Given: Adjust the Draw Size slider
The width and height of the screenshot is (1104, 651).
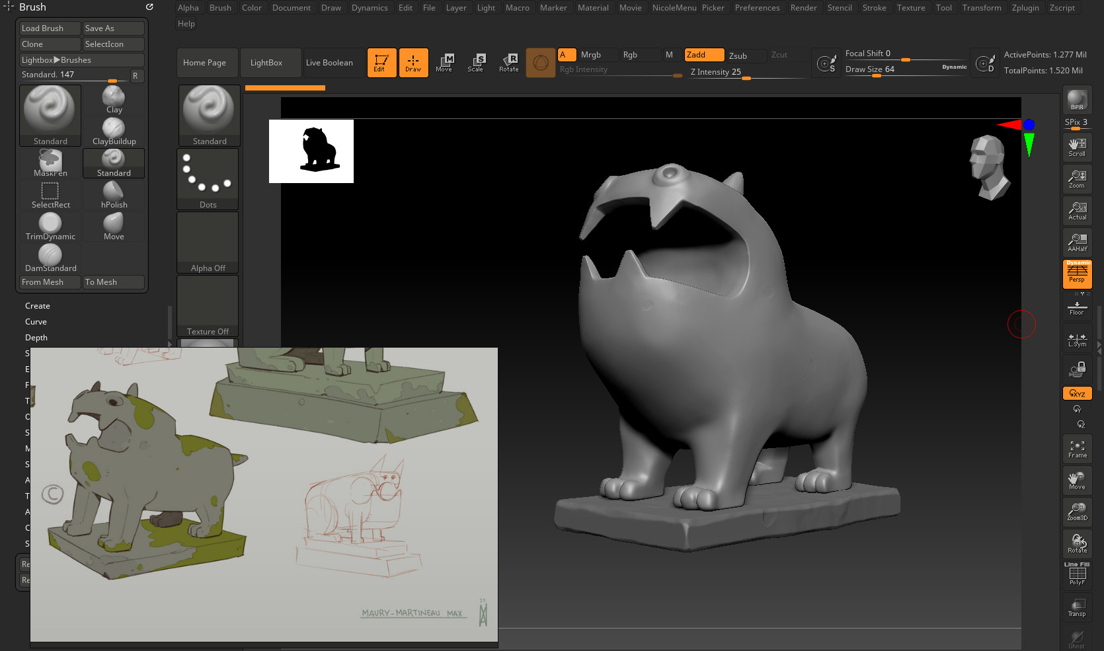Looking at the screenshot, I should 906,69.
